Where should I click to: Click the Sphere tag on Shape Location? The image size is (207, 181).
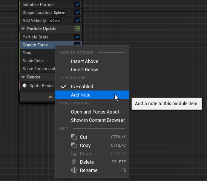point(59,13)
